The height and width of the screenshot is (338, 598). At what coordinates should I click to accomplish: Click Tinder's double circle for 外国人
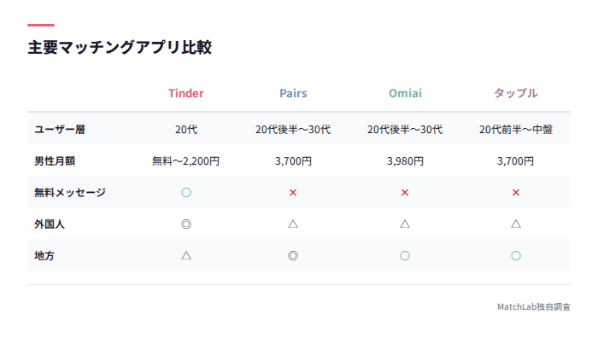(186, 224)
